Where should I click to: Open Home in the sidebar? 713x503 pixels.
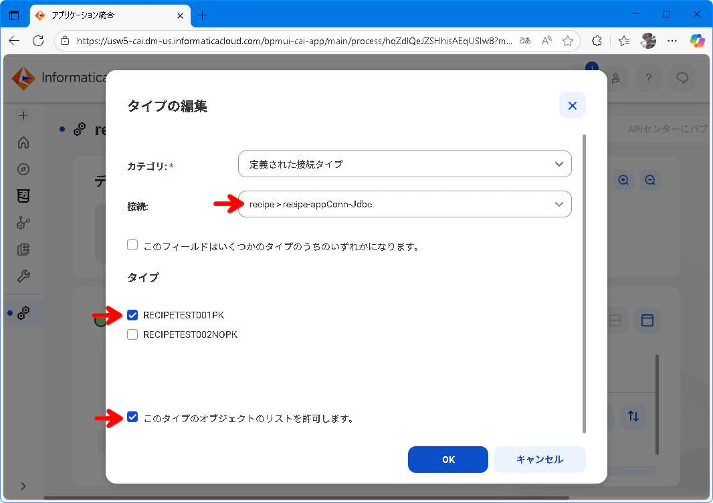coord(23,142)
